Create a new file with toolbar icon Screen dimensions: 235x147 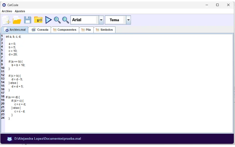pyautogui.click(x=6, y=20)
